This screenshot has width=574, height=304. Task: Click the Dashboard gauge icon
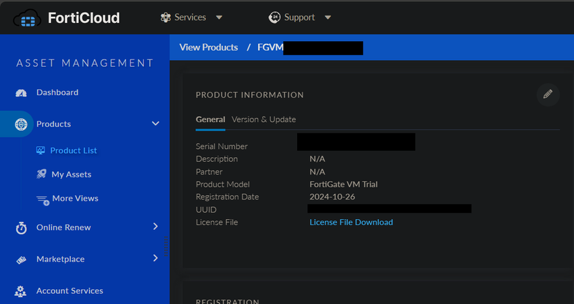21,93
